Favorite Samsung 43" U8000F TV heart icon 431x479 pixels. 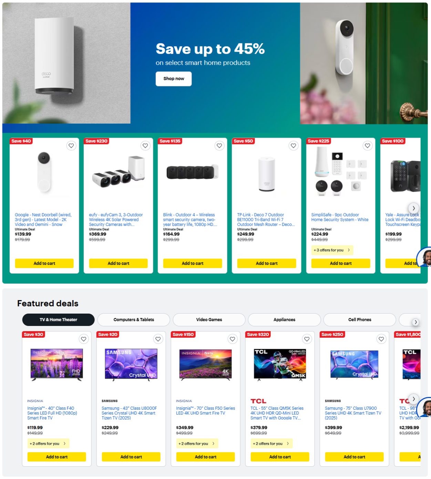[x=158, y=339]
